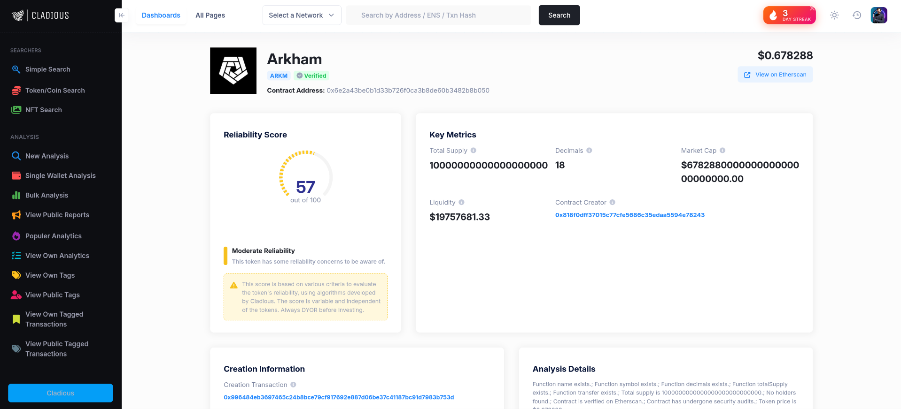Open user profile avatar
Viewport: 901px width, 409px height.
879,15
